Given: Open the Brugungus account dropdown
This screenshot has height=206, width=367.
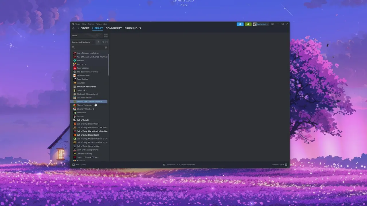Looking at the screenshot, I should (261, 24).
